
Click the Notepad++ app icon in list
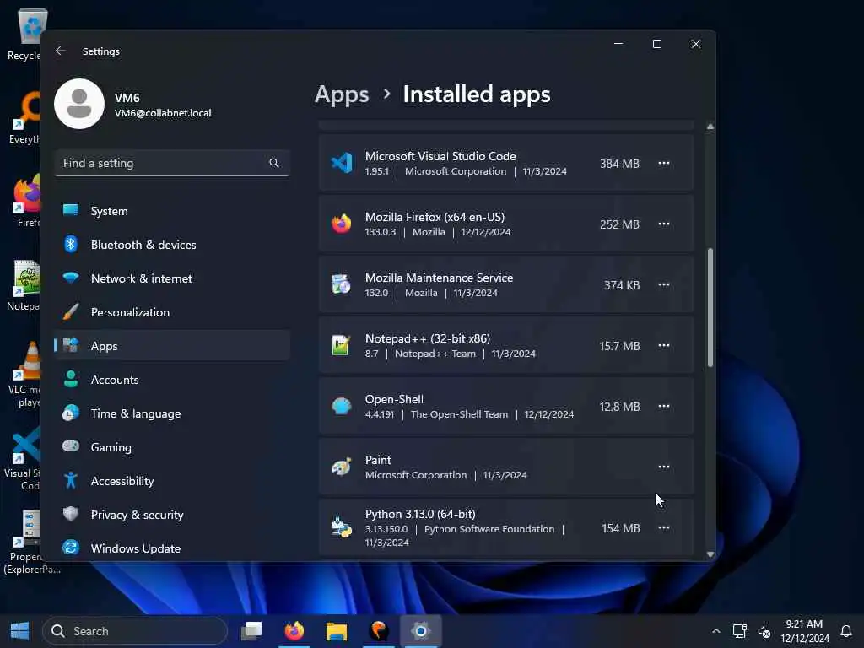[x=341, y=345]
